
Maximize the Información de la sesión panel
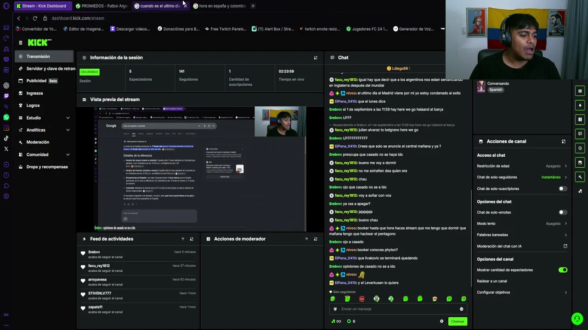(x=316, y=58)
